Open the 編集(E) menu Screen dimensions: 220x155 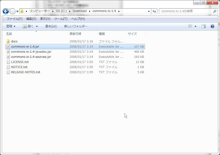31,19
